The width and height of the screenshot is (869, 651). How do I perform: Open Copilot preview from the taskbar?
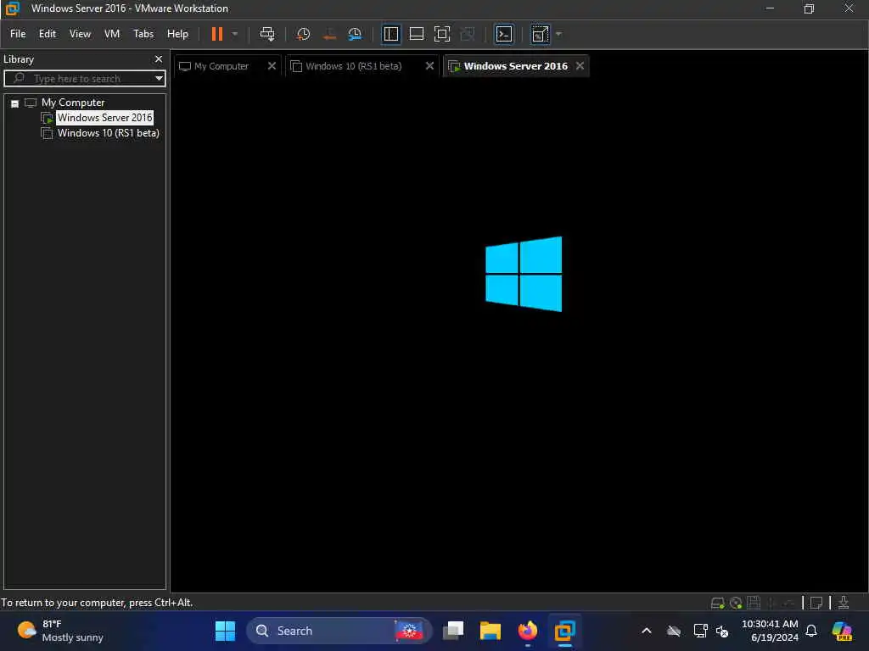tap(843, 631)
